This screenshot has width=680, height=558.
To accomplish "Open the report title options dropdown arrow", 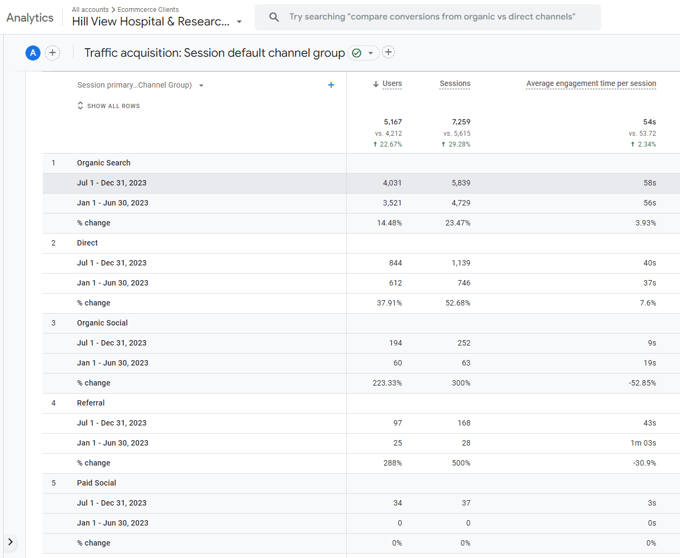I will click(x=371, y=53).
